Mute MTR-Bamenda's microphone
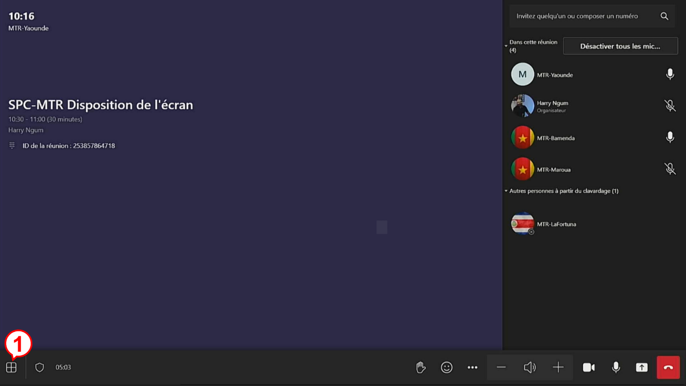The height and width of the screenshot is (386, 686). (x=670, y=138)
